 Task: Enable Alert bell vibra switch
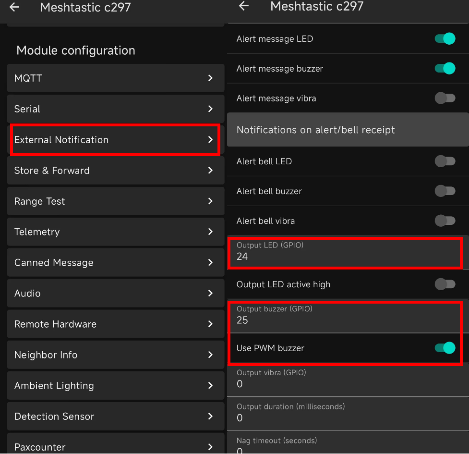[x=445, y=221]
